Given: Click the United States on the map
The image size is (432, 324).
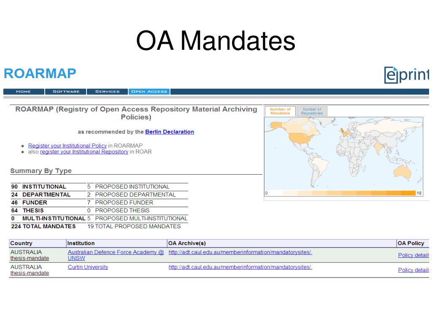Looking at the screenshot, I should [x=300, y=138].
